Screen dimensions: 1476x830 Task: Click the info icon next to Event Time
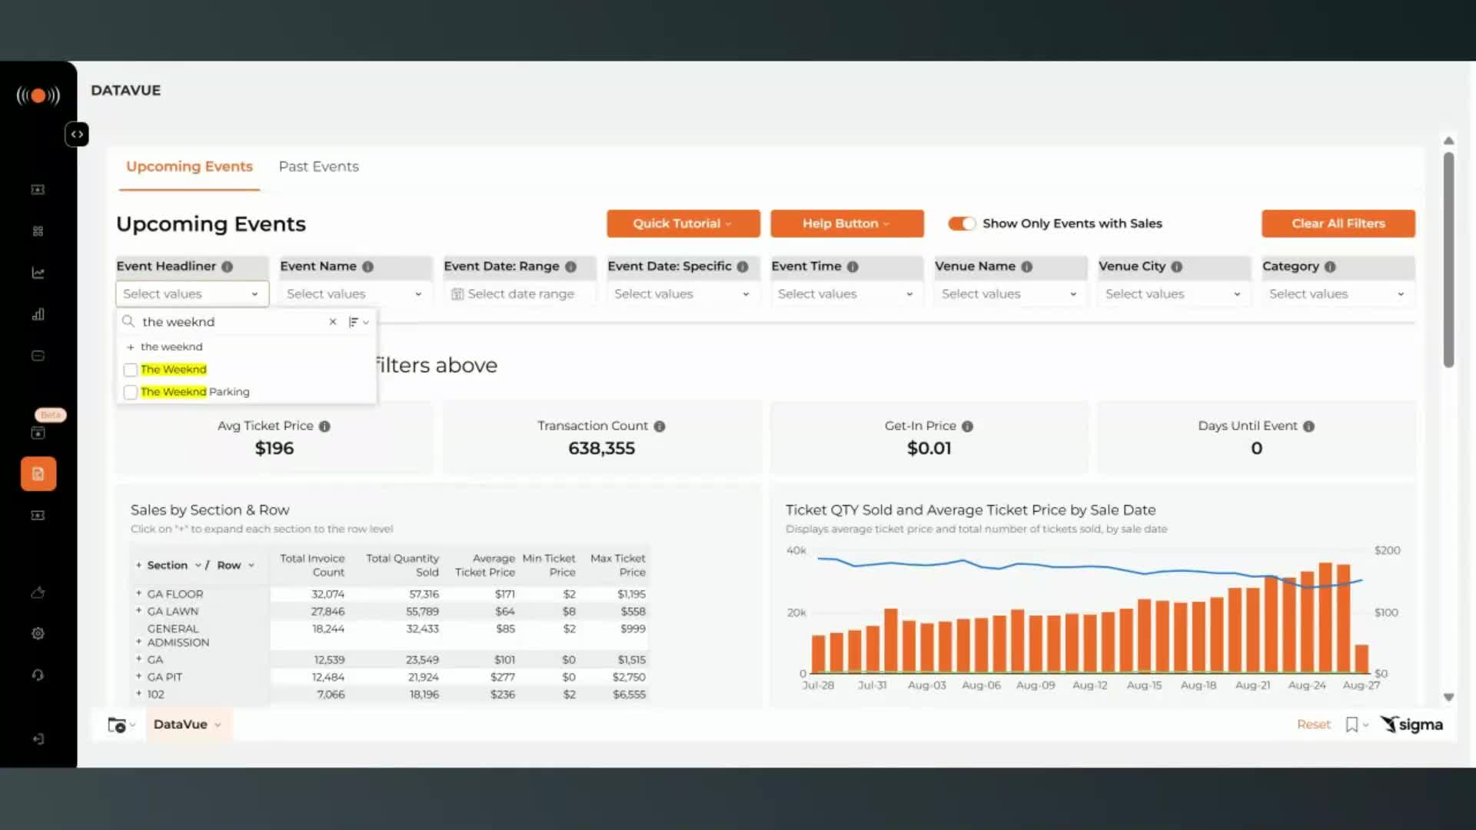pyautogui.click(x=853, y=267)
